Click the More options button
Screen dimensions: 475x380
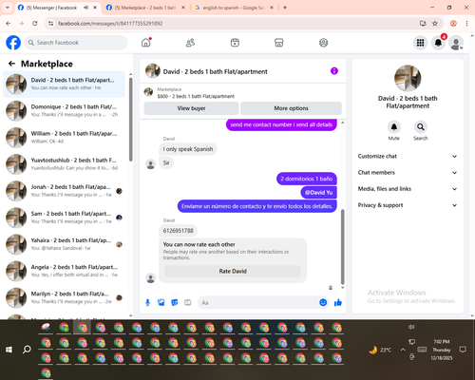[x=291, y=108]
